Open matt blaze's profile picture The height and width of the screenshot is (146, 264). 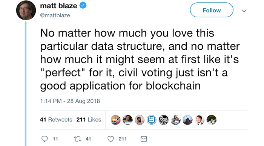point(26,10)
